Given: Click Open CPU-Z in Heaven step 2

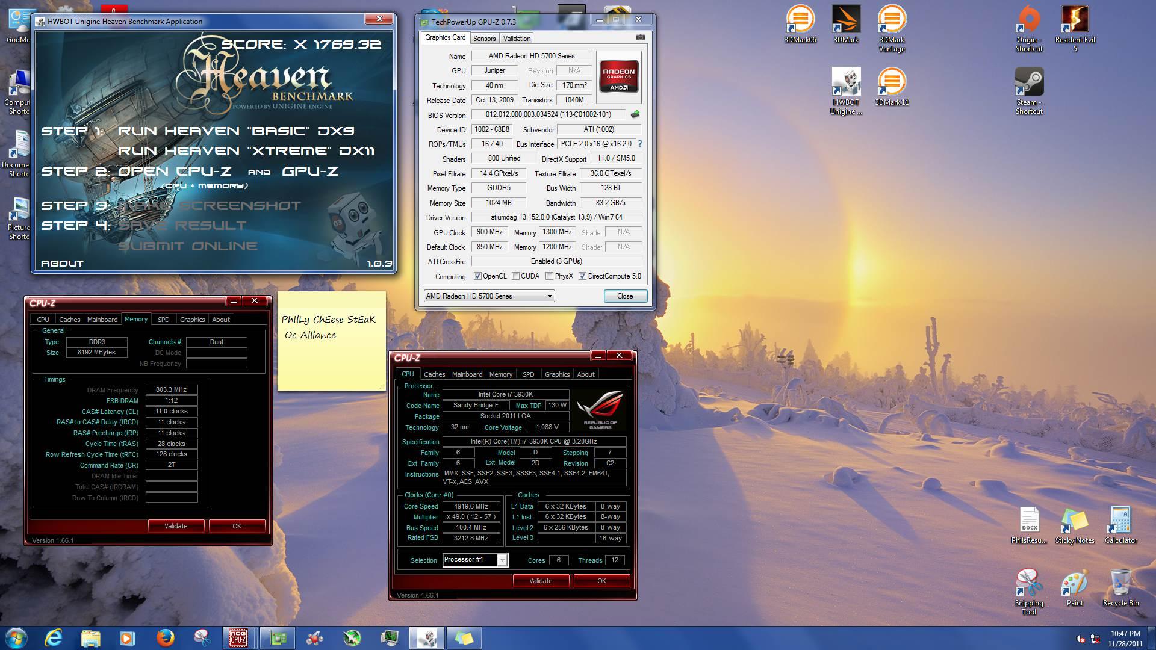Looking at the screenshot, I should tap(175, 172).
